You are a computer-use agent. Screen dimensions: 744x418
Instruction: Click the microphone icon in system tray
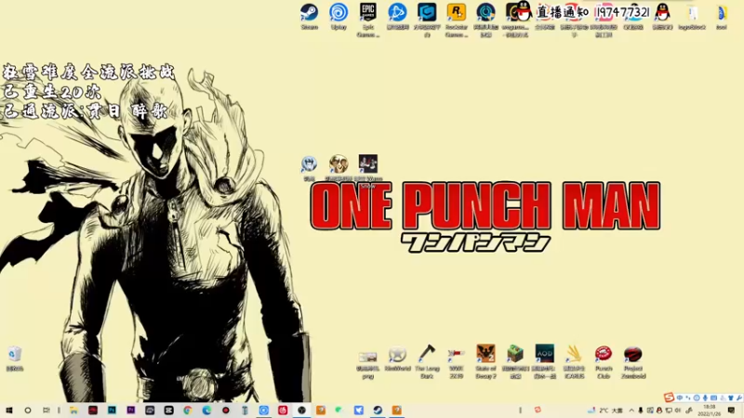[641, 411]
